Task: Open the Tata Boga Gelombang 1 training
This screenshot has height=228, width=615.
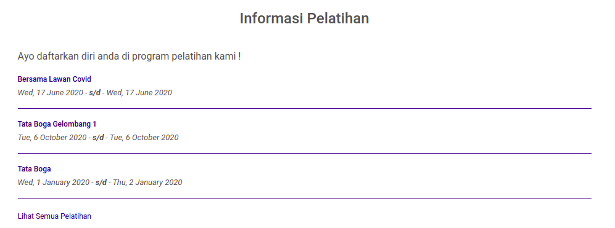Action: pyautogui.click(x=57, y=124)
